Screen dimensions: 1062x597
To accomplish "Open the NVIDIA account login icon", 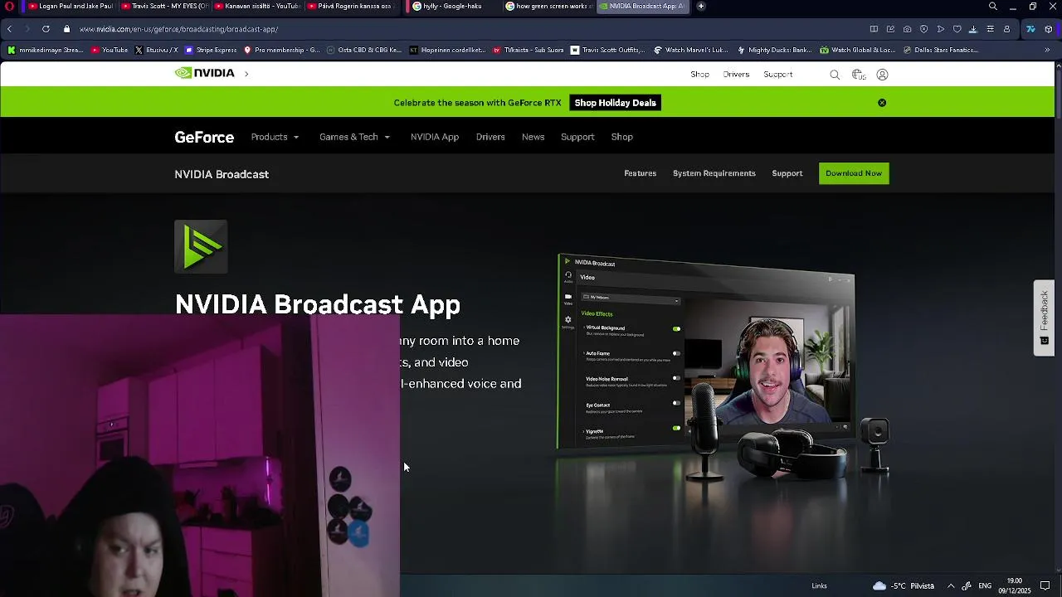I will (x=882, y=75).
